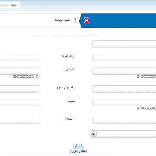Click the تحويلة label
This screenshot has height=156, width=156.
pyautogui.click(x=71, y=101)
